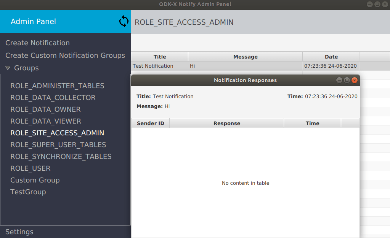Close the Notification Responses dialog
The width and height of the screenshot is (390, 238).
tap(355, 80)
